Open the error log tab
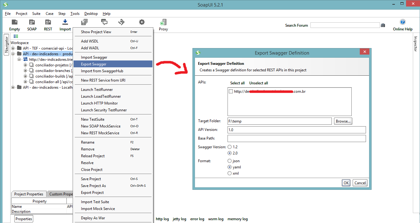420x223 pixels. coord(197,219)
